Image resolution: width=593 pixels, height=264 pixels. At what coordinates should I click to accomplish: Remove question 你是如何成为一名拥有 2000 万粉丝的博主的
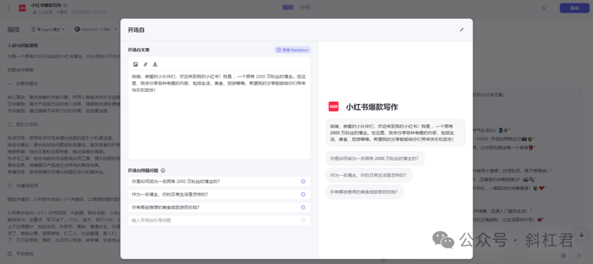tap(303, 181)
